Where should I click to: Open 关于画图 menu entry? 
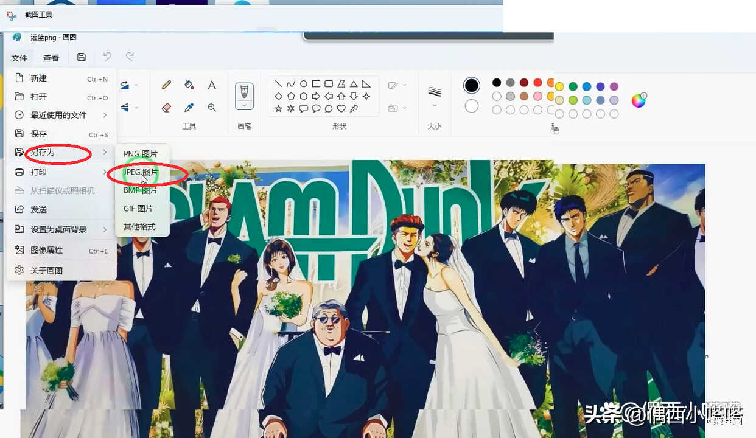[x=61, y=270]
